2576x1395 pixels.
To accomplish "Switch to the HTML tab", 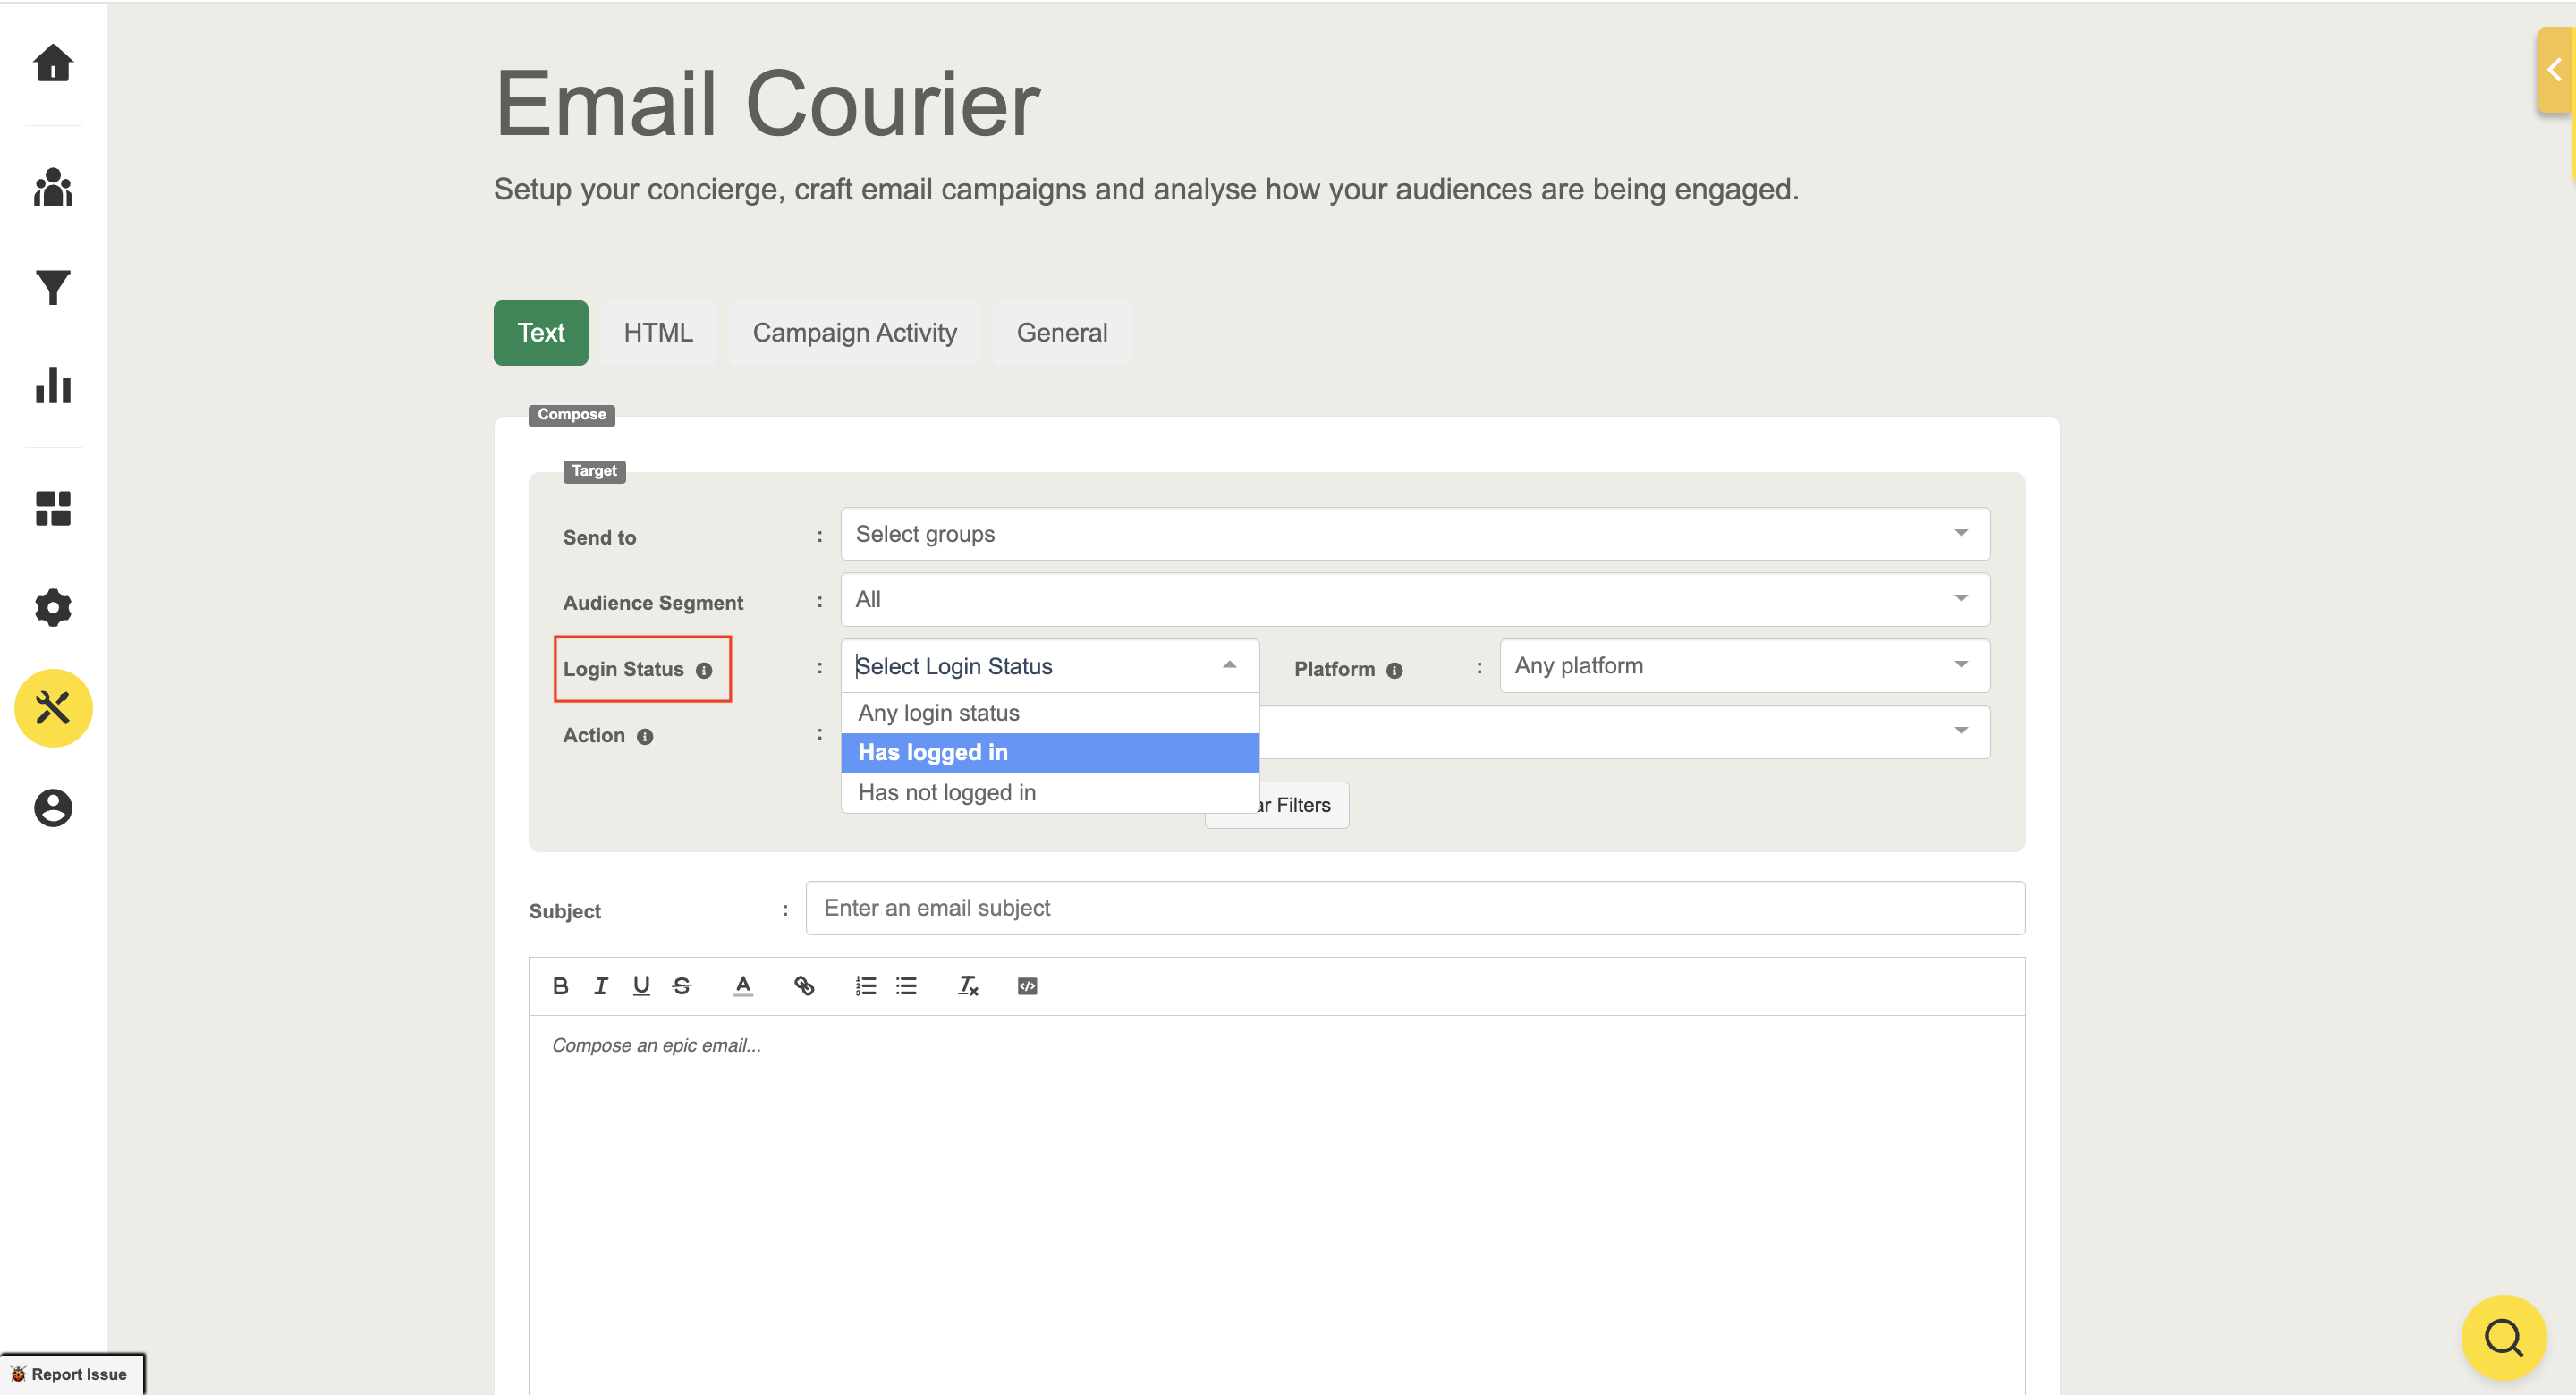I will click(x=657, y=333).
